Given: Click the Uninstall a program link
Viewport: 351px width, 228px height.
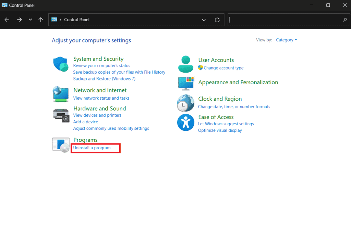Looking at the screenshot, I should pyautogui.click(x=92, y=148).
